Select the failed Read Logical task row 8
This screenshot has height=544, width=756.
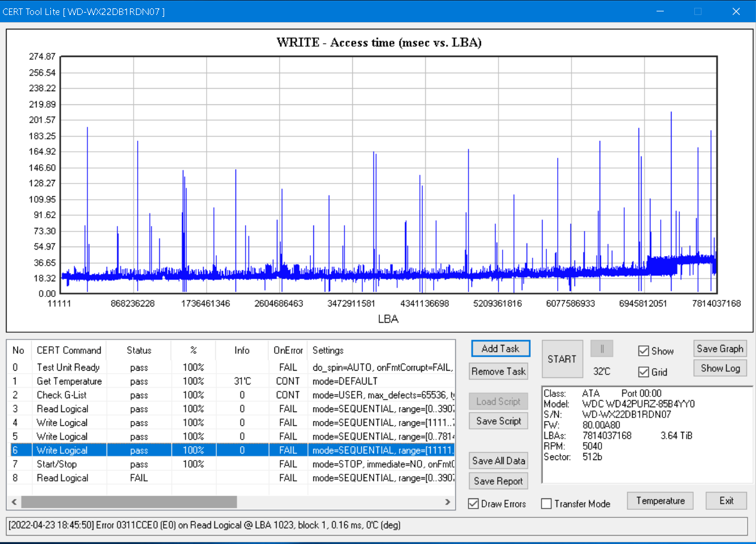coord(63,478)
